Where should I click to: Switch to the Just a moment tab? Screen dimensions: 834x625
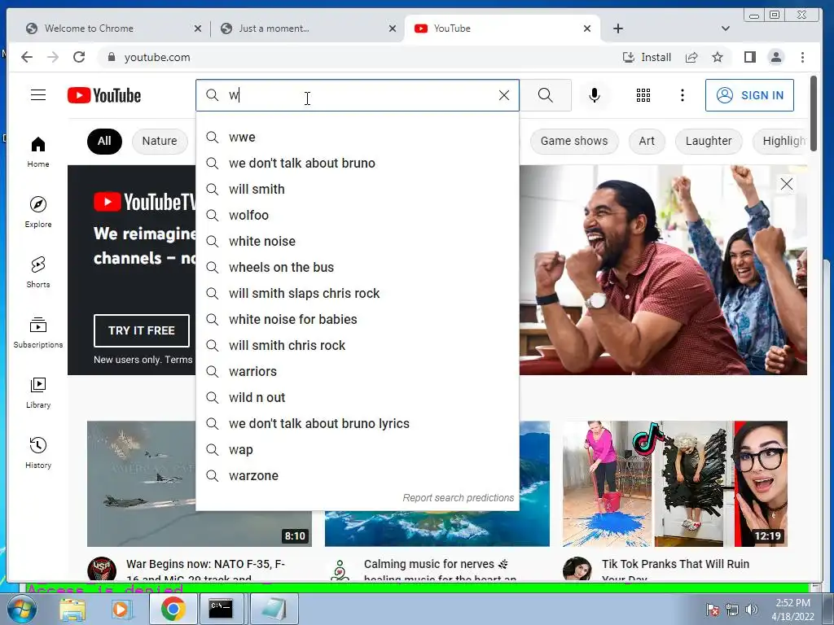307,28
